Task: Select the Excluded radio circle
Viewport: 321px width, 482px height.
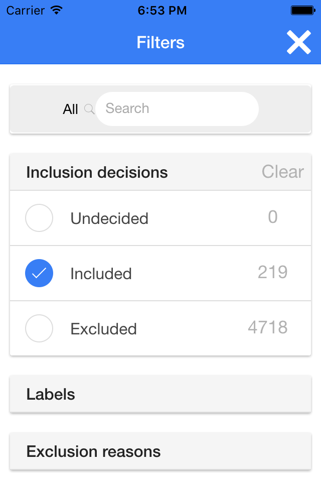Action: (x=39, y=328)
